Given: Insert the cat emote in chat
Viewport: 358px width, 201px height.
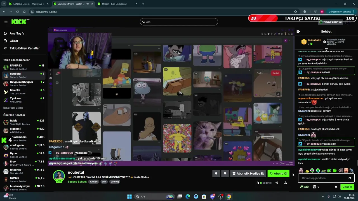Looking at the screenshot, I should tap(301, 170).
